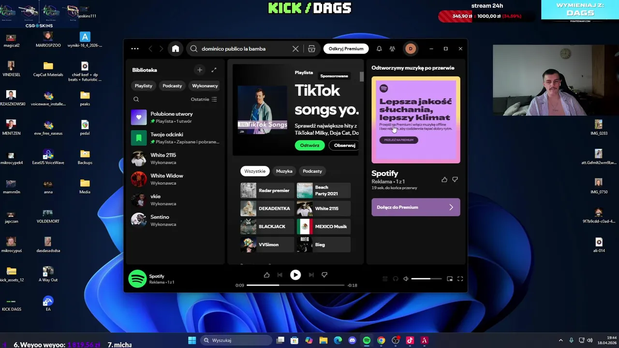Thumbs up the ad in right panel
Image resolution: width=619 pixels, height=348 pixels.
[x=444, y=180]
